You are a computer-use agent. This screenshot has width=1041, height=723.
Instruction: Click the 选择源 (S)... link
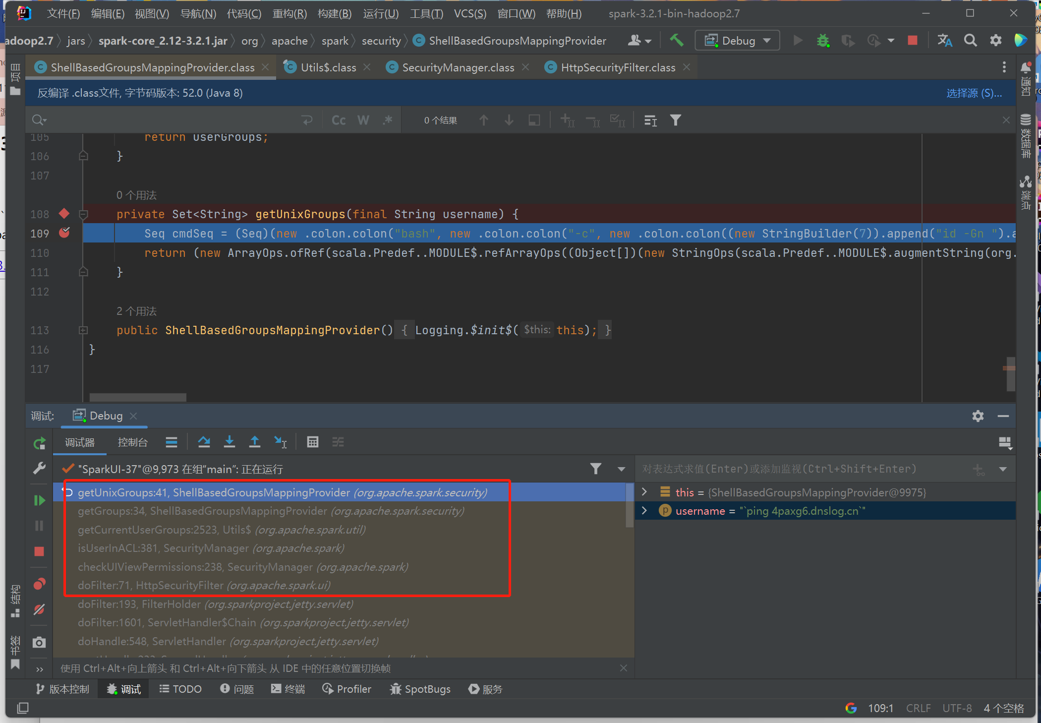point(974,93)
